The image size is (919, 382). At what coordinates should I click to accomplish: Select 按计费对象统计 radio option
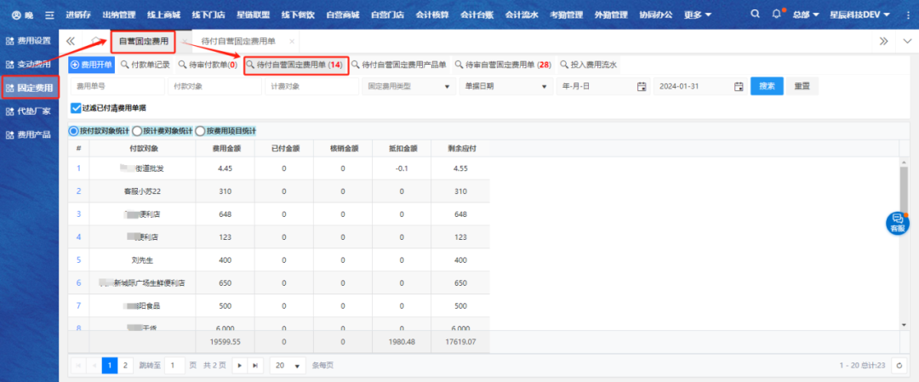click(x=138, y=131)
